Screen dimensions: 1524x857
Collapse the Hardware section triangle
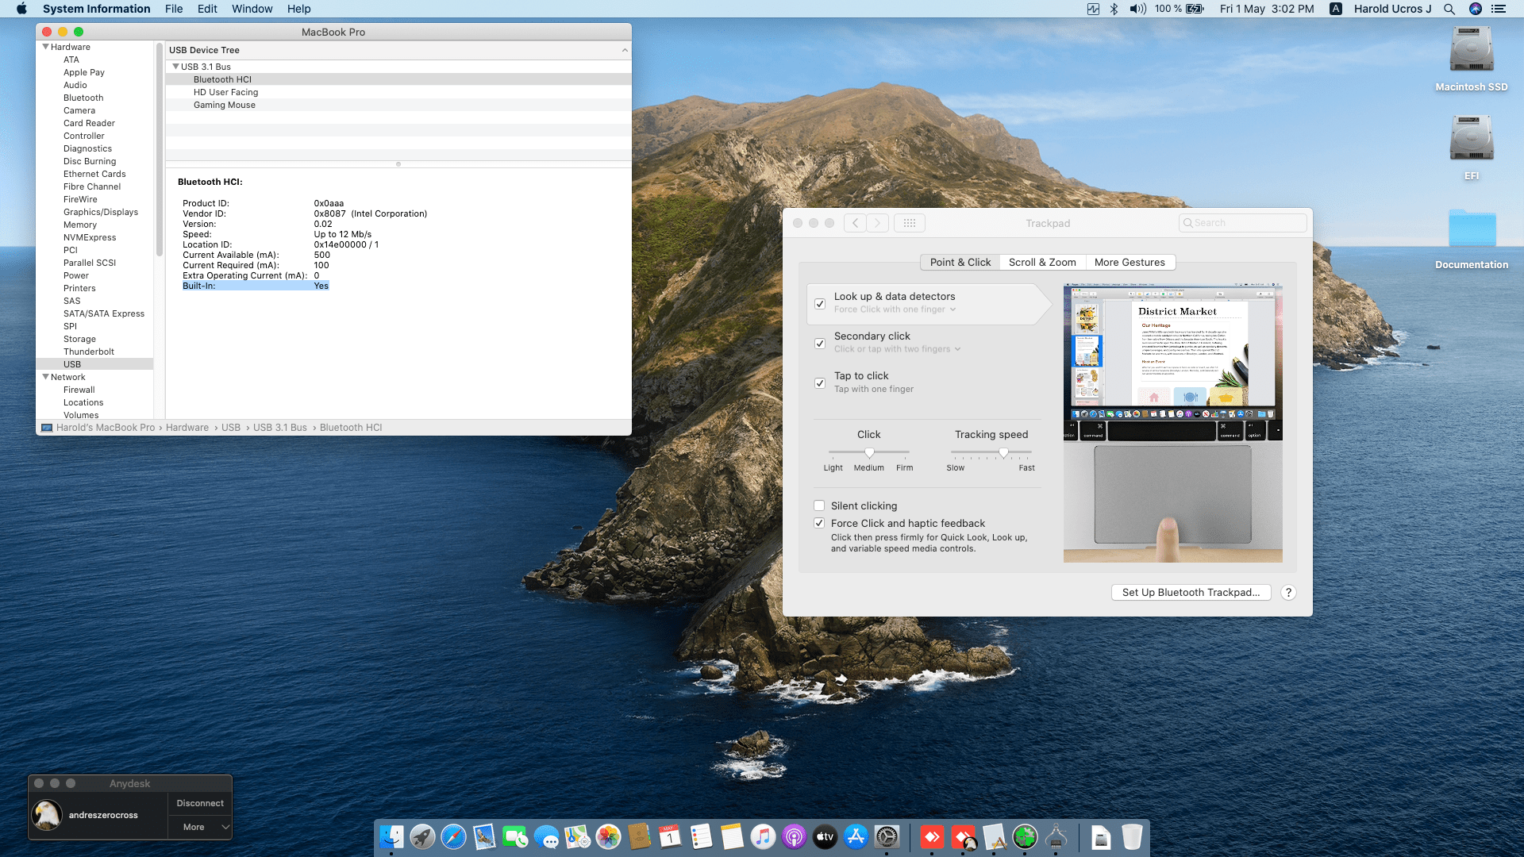coord(46,47)
